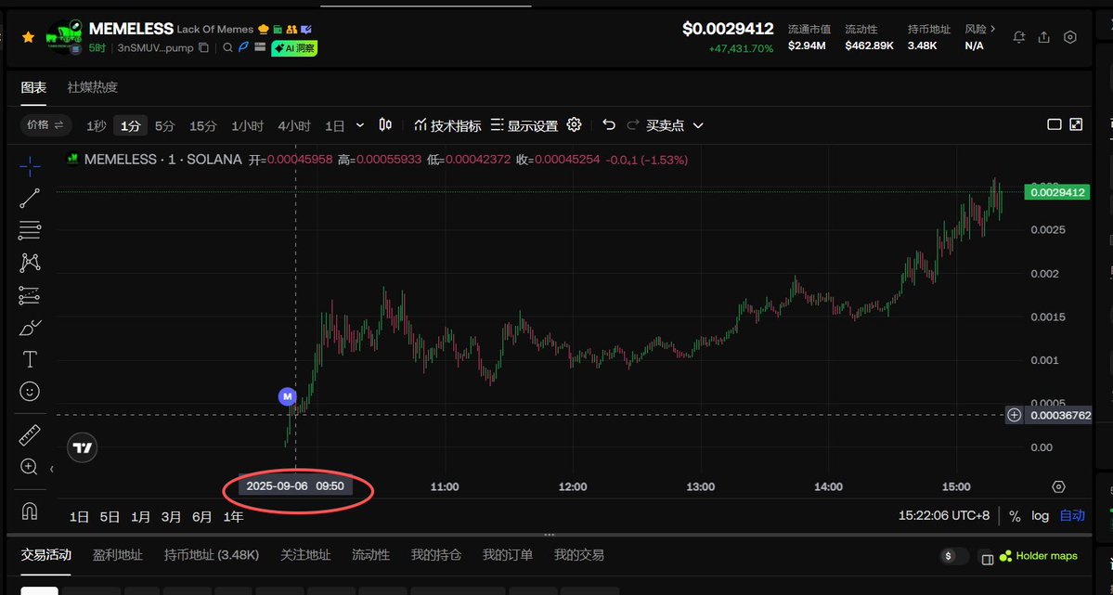Click the magnifier icon beside the contract address
Screen dimensions: 1113x595
coord(227,47)
